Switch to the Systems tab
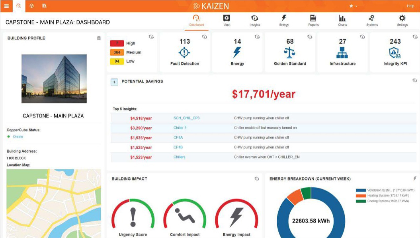 (372, 21)
